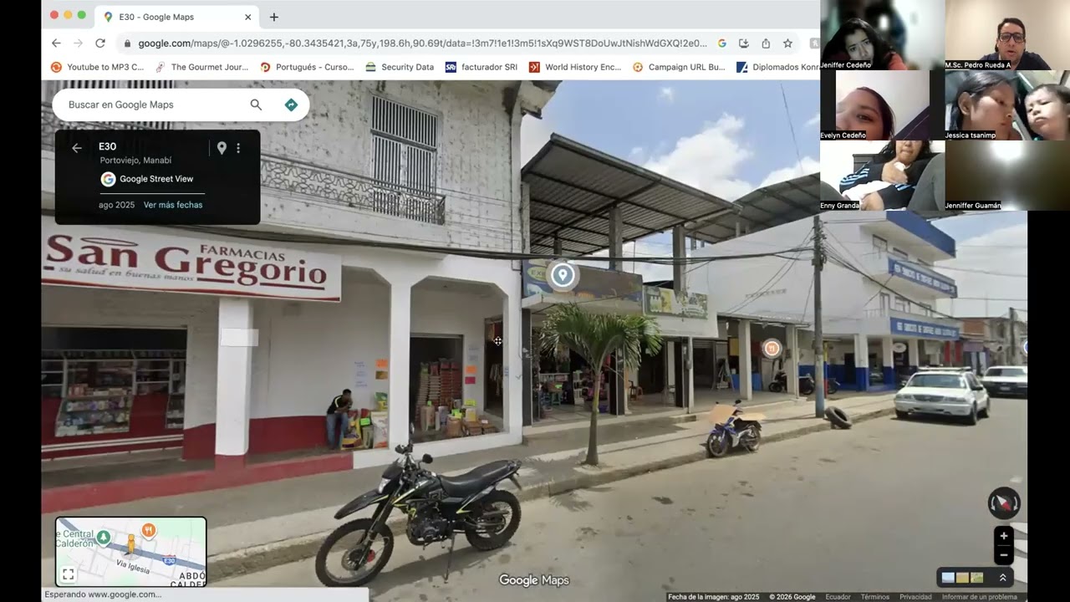Open the 'Portugués - Curso...' bookmark

[308, 67]
